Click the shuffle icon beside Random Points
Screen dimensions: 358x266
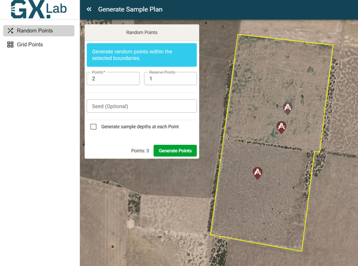click(10, 31)
